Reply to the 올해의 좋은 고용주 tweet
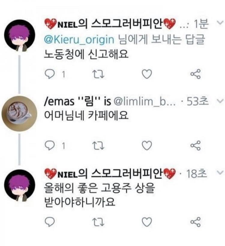Screen dimensions: 225x246 click(49, 222)
